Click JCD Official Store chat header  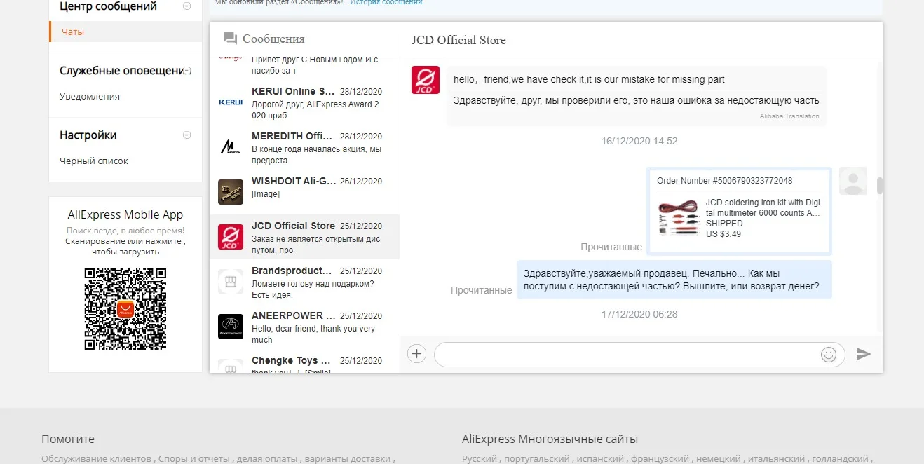coord(458,41)
